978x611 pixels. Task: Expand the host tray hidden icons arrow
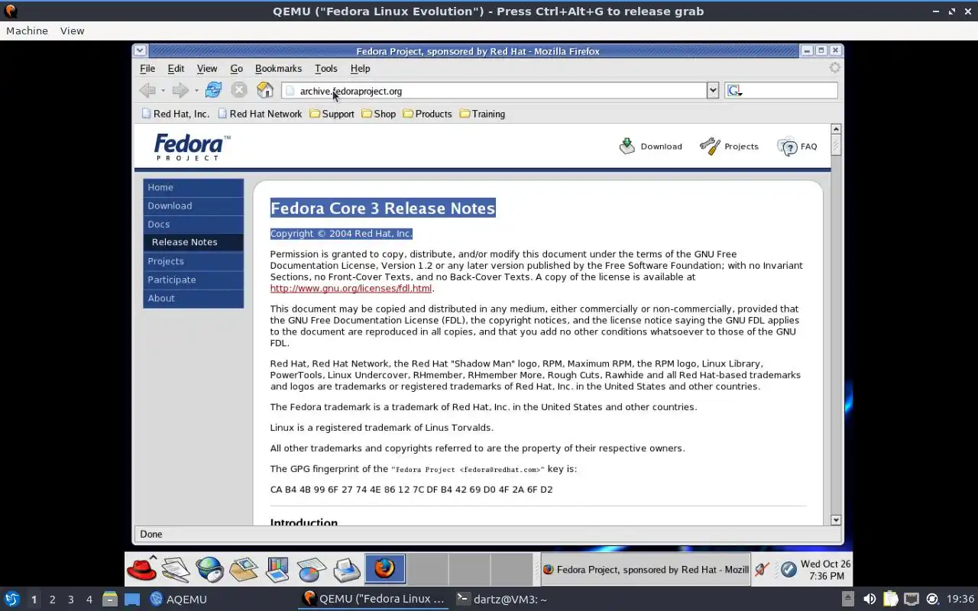[847, 599]
